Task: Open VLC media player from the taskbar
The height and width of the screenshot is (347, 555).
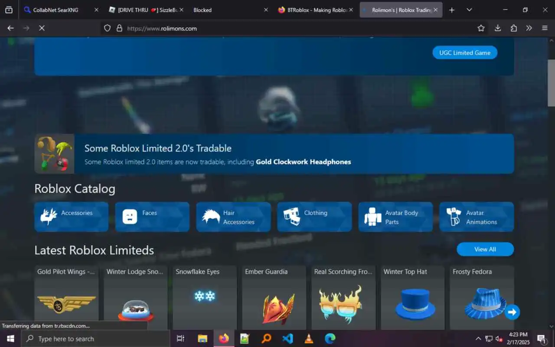Action: [x=309, y=339]
